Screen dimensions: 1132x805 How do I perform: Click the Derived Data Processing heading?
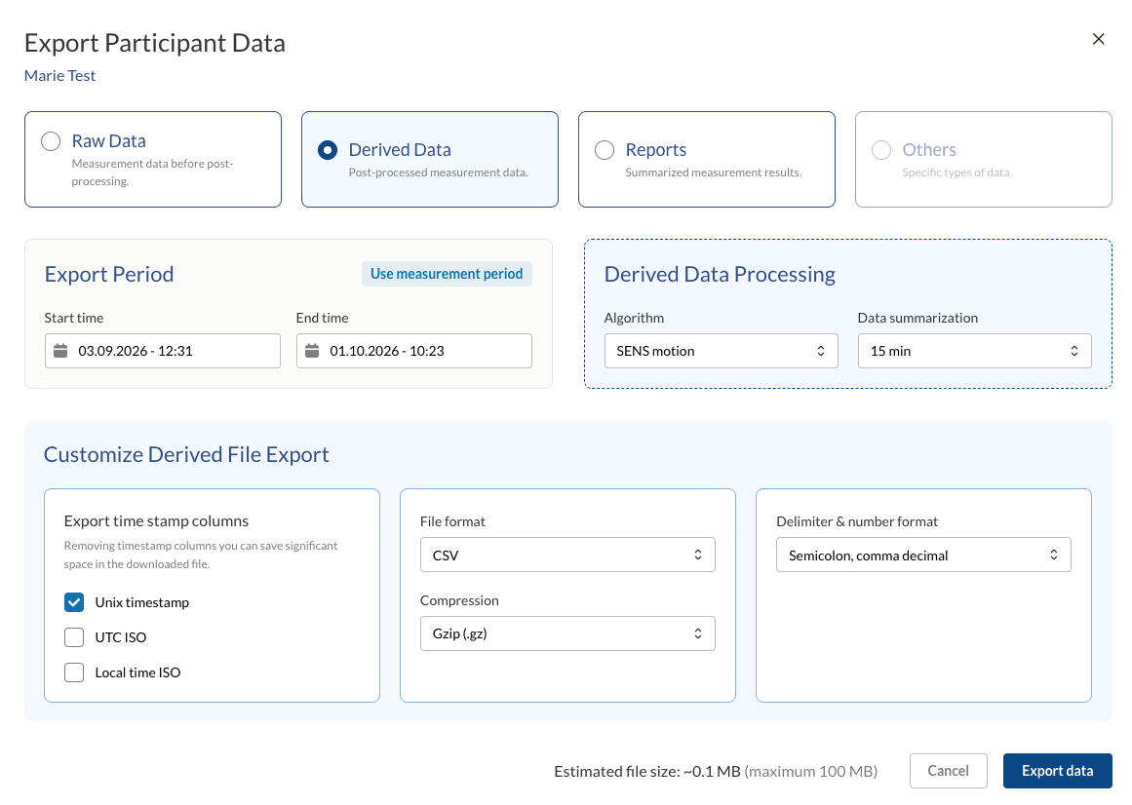(x=720, y=274)
